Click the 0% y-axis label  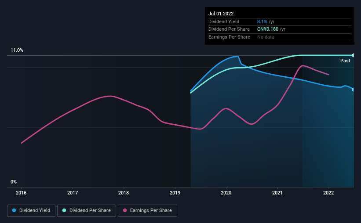pyautogui.click(x=14, y=182)
